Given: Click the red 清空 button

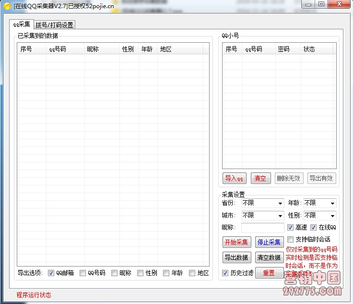Looking at the screenshot, I should click(260, 178).
